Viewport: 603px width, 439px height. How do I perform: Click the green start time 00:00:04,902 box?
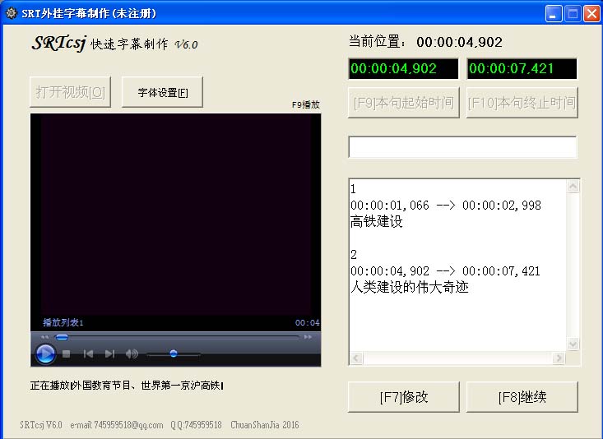[x=403, y=69]
